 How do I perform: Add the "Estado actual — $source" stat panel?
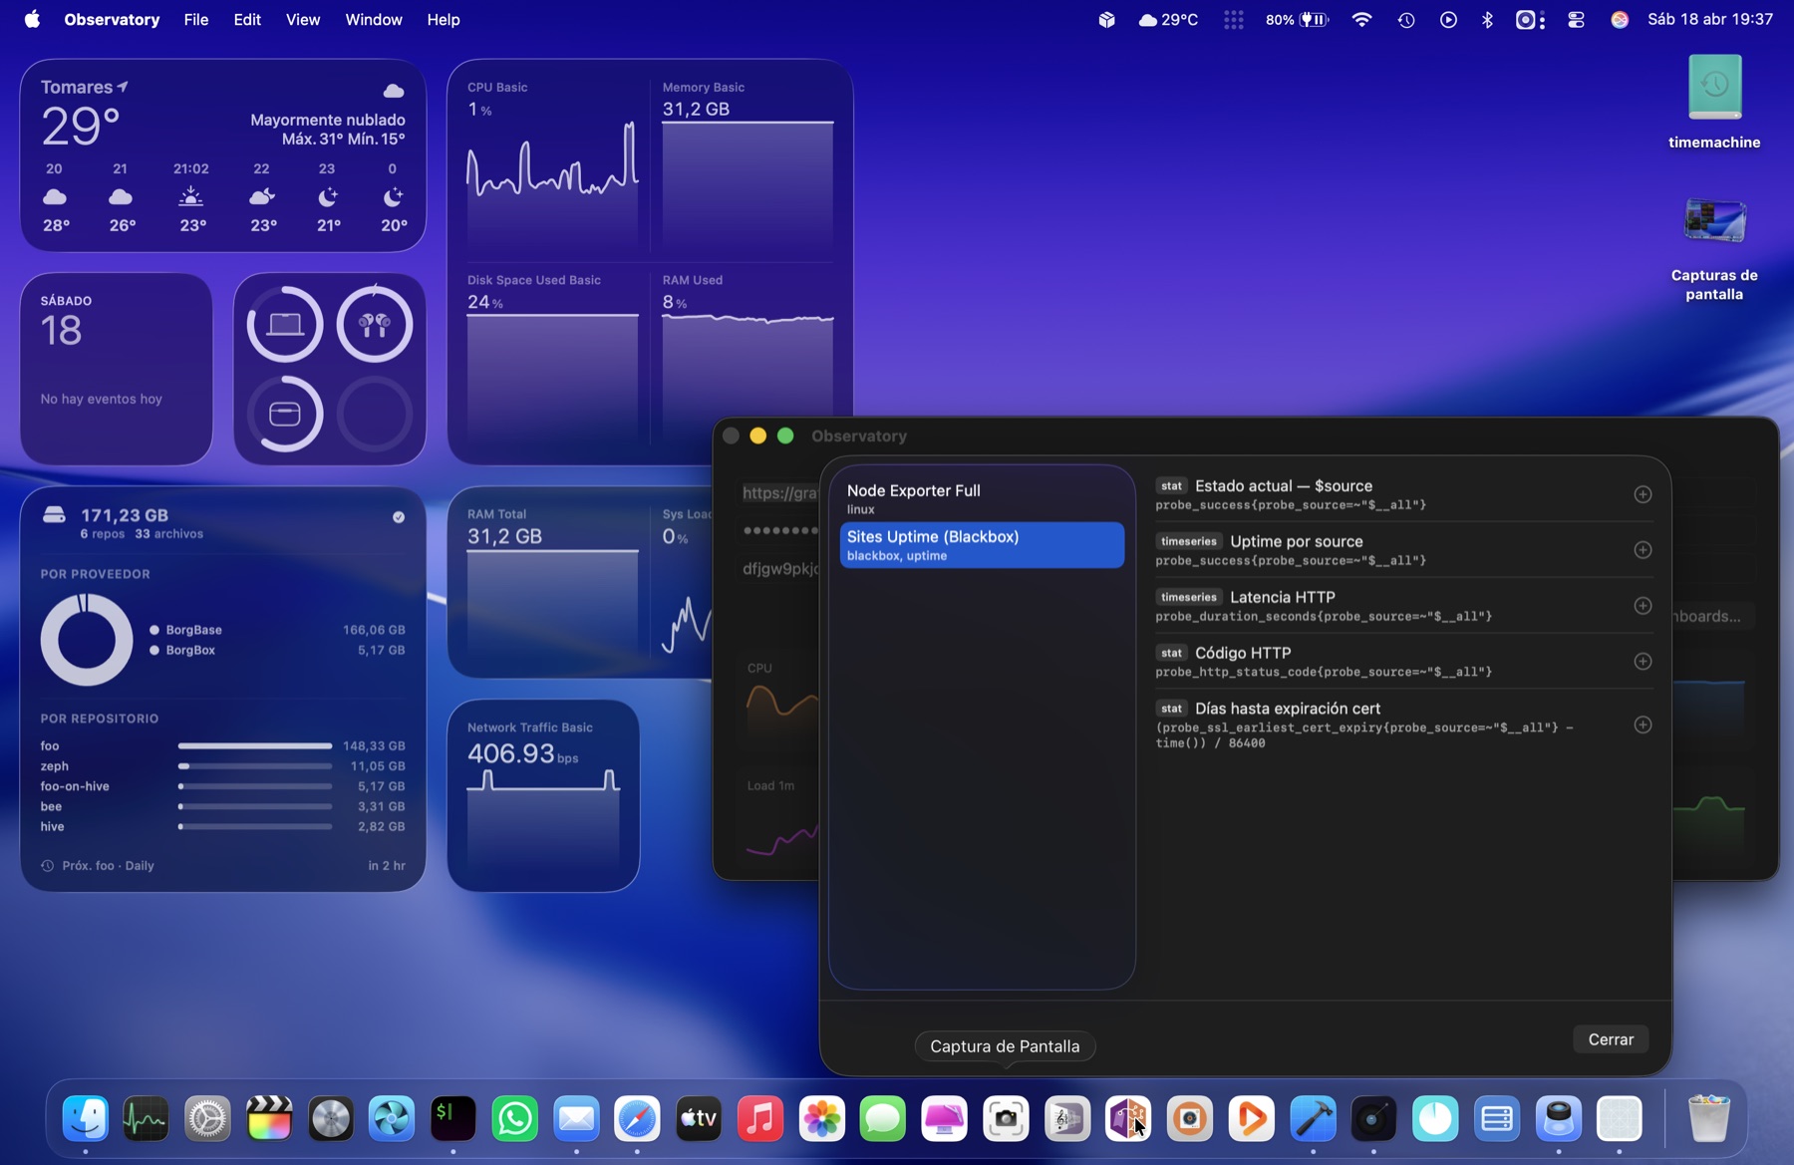click(x=1643, y=493)
